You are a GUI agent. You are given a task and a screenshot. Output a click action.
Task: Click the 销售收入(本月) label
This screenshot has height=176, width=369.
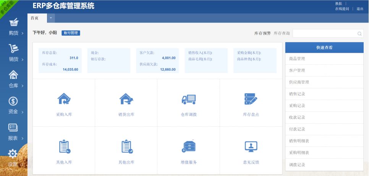coord(200,53)
